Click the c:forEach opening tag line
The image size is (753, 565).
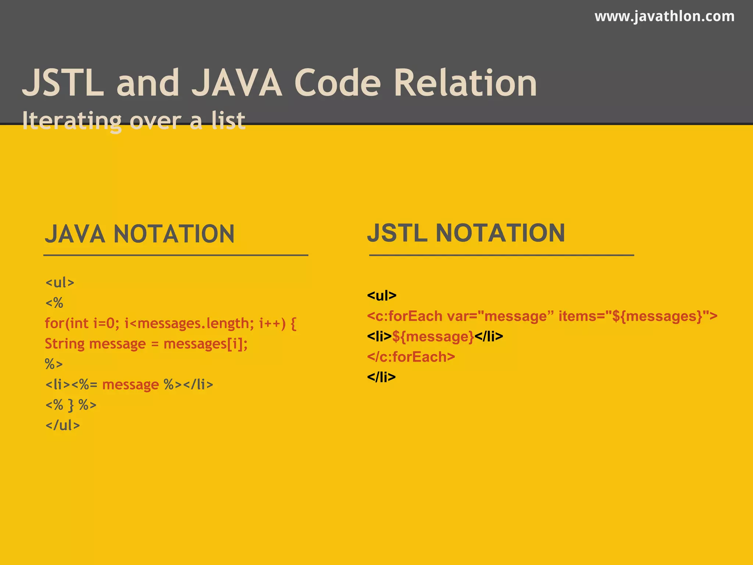pos(542,316)
